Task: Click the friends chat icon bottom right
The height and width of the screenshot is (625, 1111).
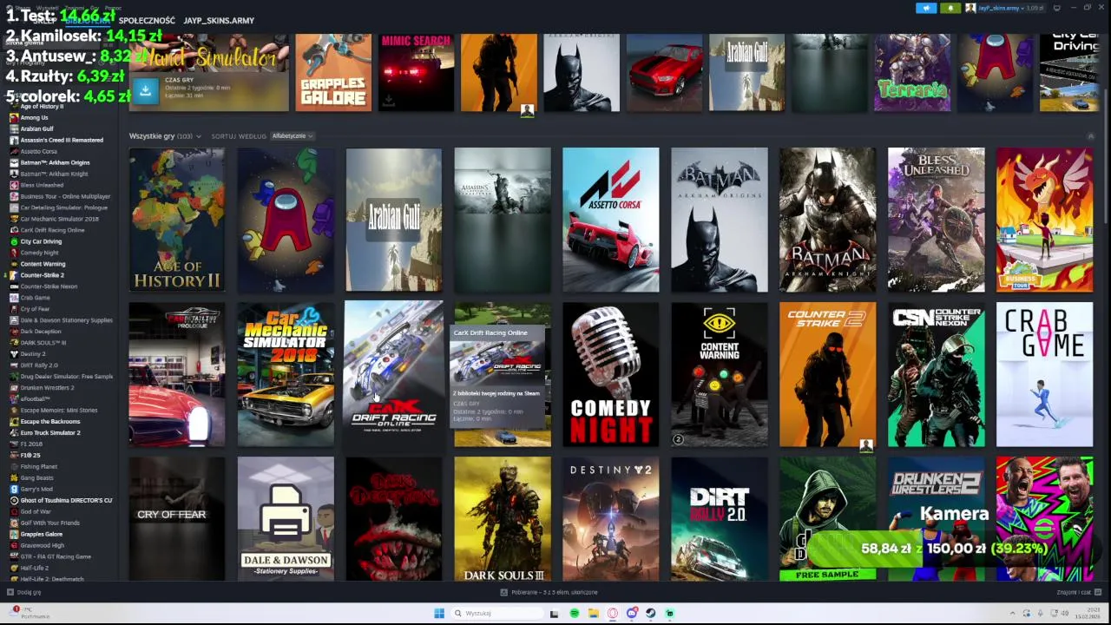Action: pos(1098,592)
